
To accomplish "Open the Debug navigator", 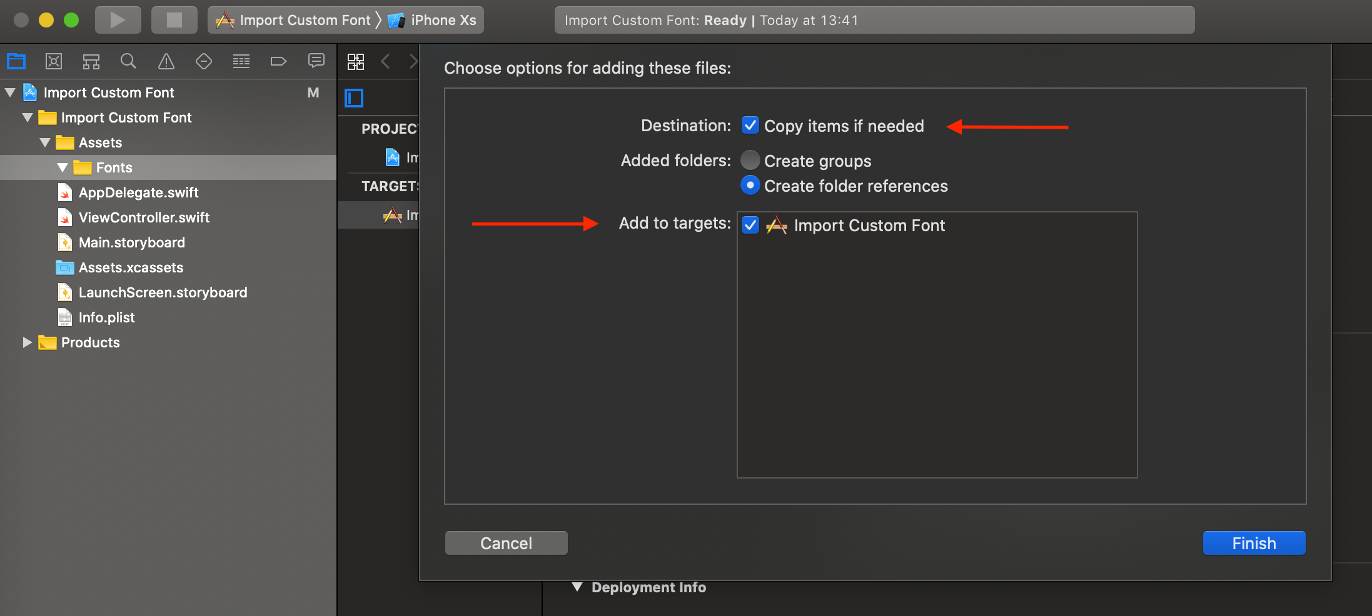I will pos(241,61).
